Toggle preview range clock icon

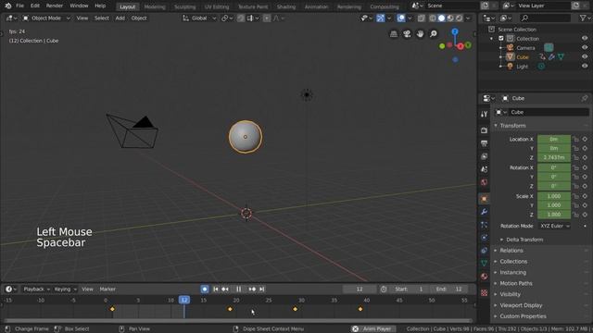point(384,290)
